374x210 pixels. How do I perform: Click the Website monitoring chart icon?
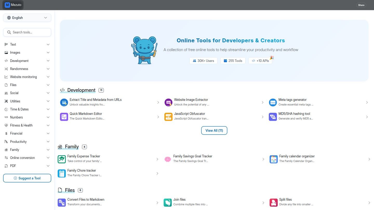(6, 77)
